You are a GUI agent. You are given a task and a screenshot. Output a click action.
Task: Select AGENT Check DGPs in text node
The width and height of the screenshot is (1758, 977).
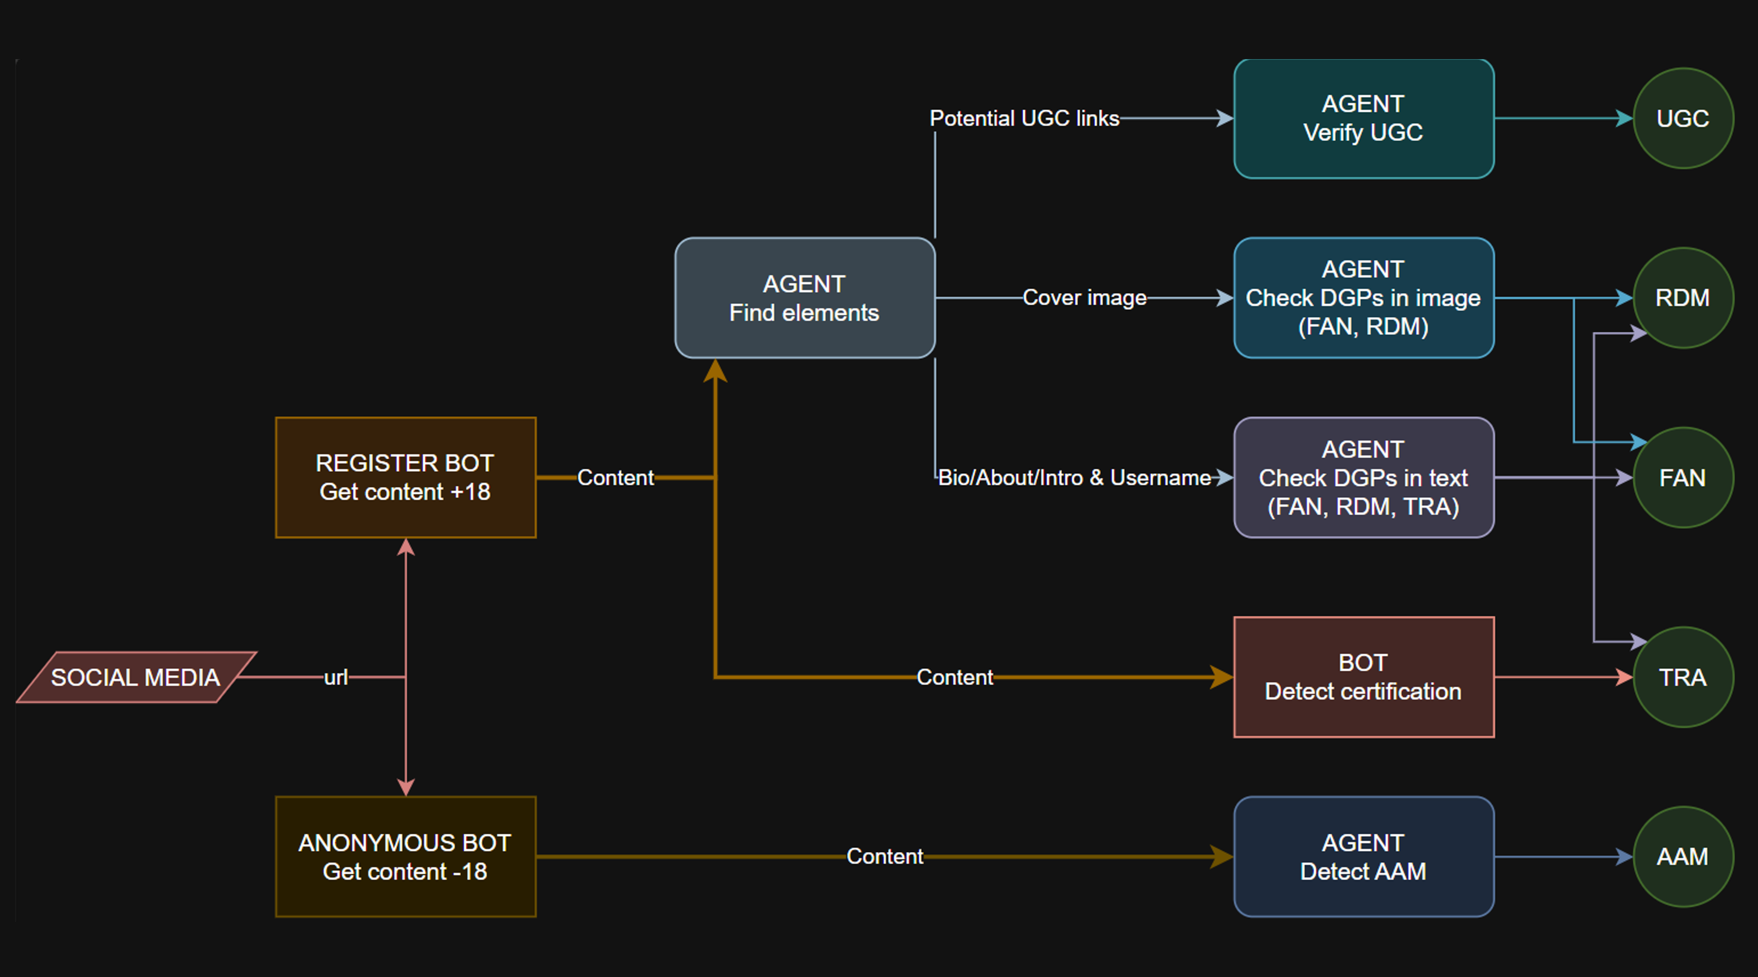click(1363, 477)
